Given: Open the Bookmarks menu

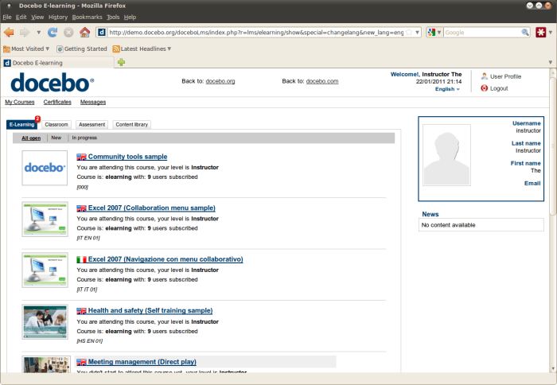Looking at the screenshot, I should pyautogui.click(x=87, y=17).
